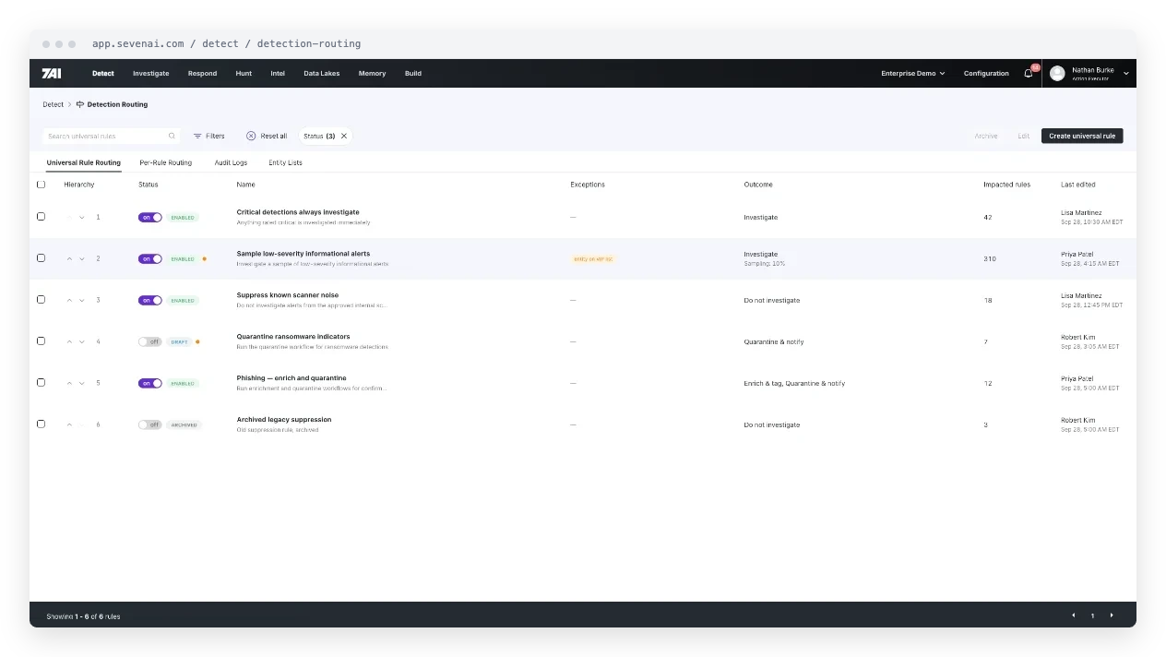Tick the select-all checkbox in table header
This screenshot has width=1166, height=657.
click(x=41, y=185)
